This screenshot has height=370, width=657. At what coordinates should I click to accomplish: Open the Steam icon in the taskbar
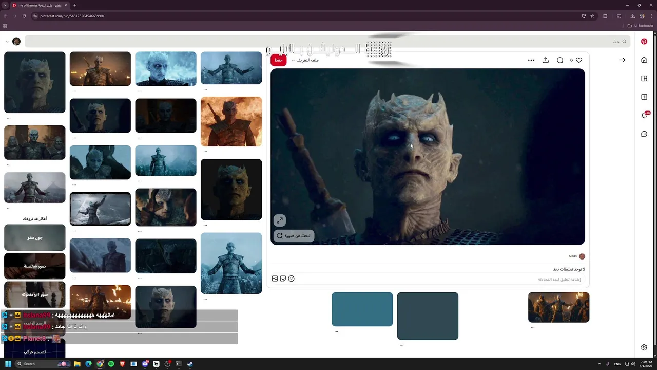pos(190,364)
